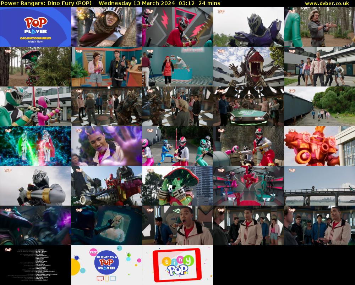This screenshot has width=355, height=285.
Task: Click the Free Pop Player smart TV promo
Action: point(106,265)
